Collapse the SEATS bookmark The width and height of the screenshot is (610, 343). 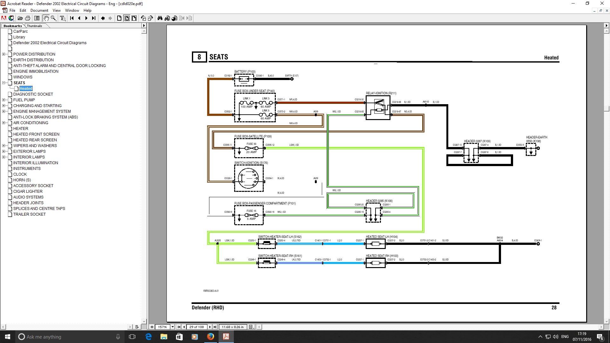(4, 83)
